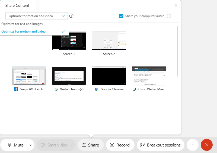Click the info icon next to computer audio
Screen dimensions: 217x153
(x=169, y=16)
